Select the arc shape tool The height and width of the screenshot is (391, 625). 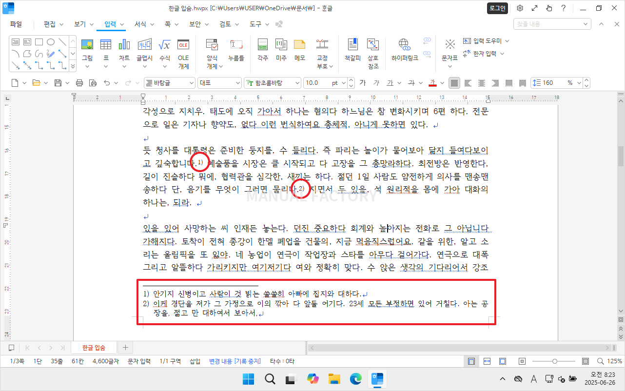16,53
